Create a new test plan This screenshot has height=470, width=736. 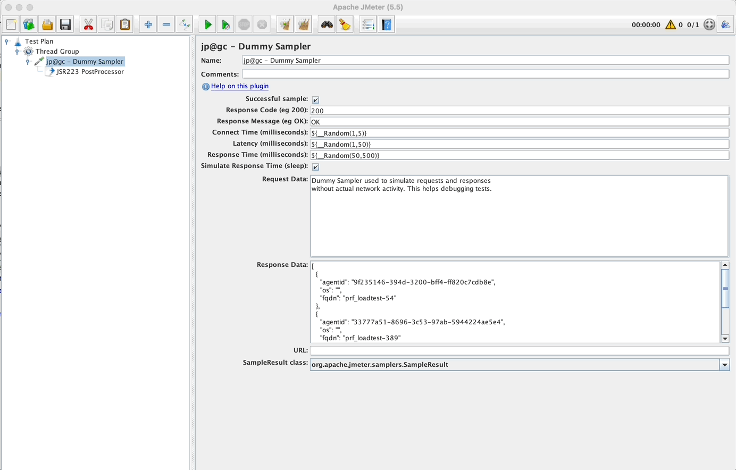click(11, 24)
